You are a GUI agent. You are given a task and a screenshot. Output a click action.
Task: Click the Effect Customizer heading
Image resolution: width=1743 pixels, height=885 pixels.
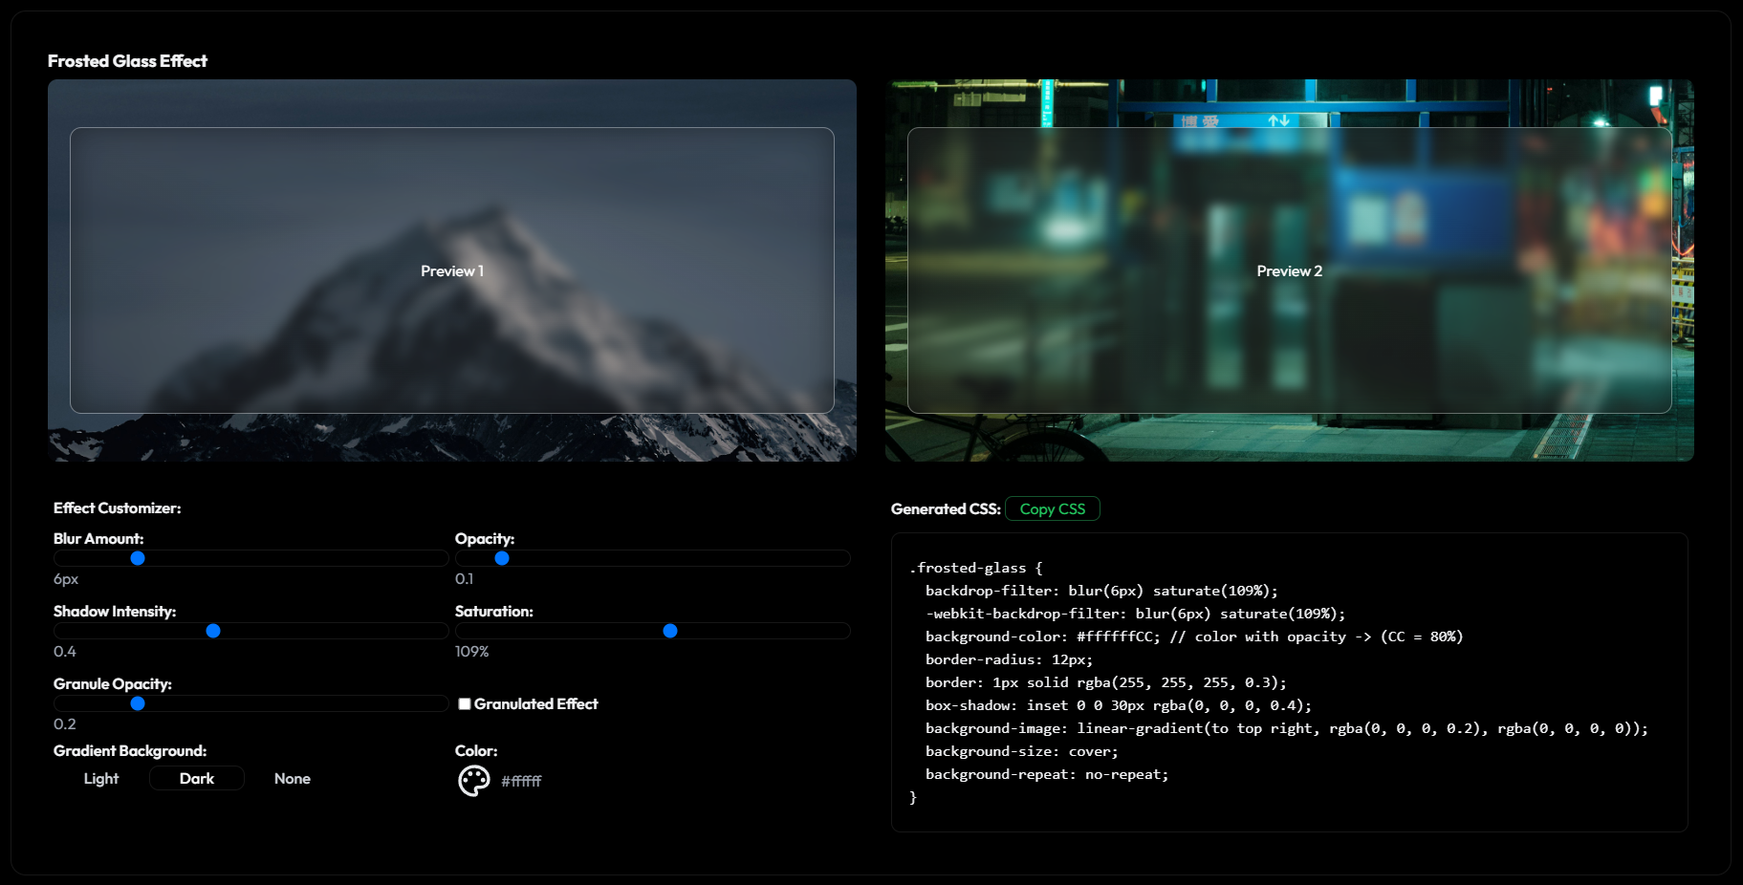117,507
